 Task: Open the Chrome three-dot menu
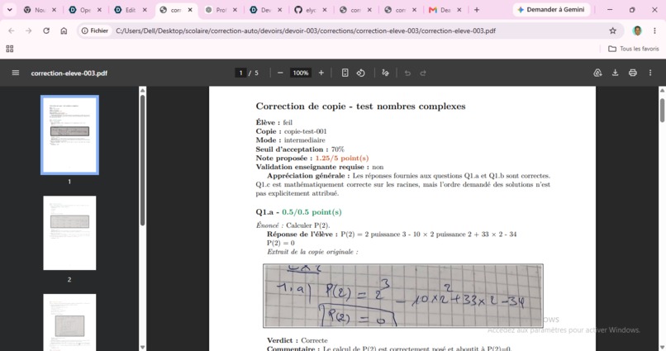pos(654,31)
